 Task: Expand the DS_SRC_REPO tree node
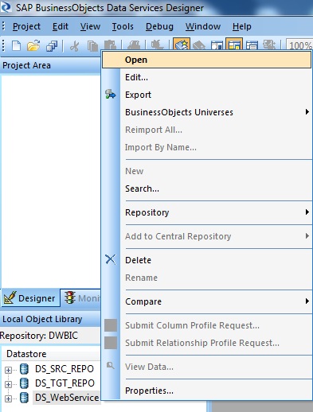pyautogui.click(x=8, y=370)
